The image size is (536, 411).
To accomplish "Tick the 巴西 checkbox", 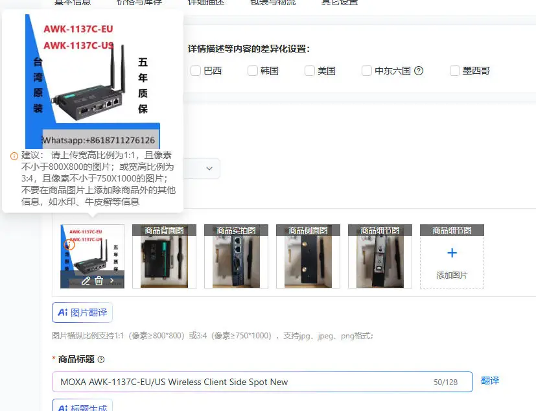I will point(196,71).
